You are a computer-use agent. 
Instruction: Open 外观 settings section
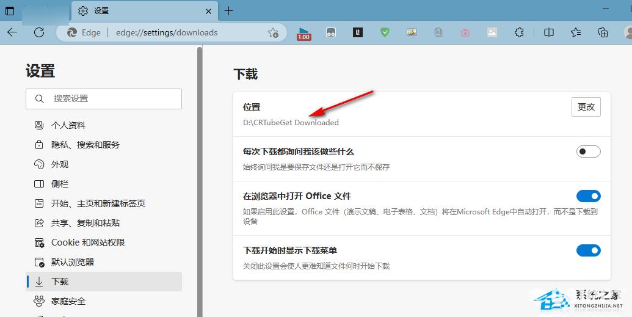104,164
